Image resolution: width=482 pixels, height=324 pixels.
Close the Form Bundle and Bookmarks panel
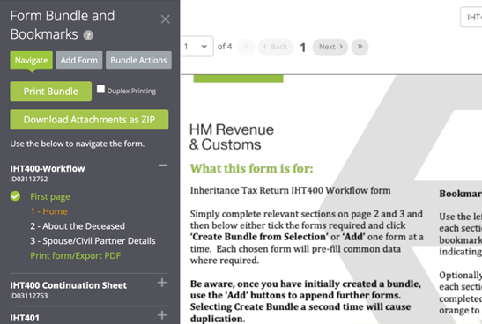pos(166,19)
